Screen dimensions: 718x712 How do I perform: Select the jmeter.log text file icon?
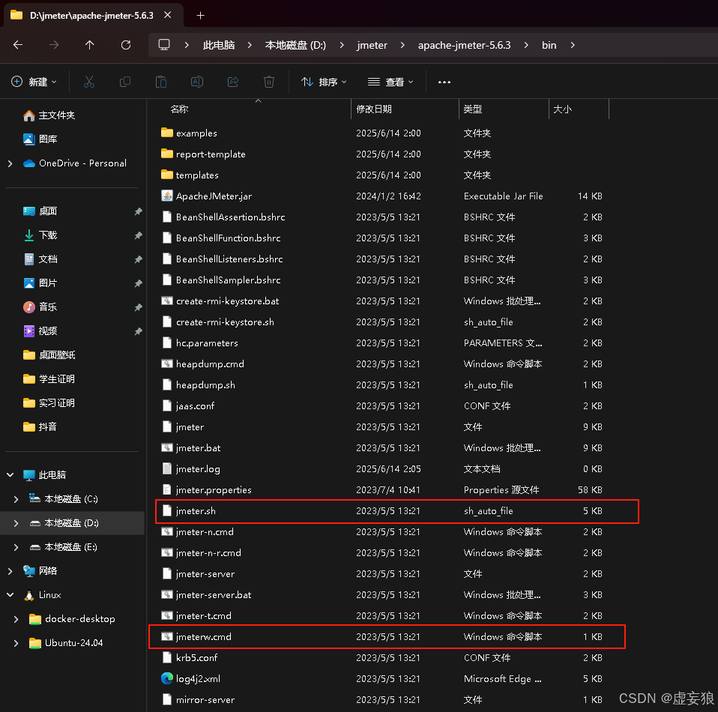167,469
